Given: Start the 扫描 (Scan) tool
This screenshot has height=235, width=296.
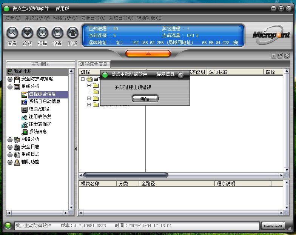Looking at the screenshot, I should point(42,33).
